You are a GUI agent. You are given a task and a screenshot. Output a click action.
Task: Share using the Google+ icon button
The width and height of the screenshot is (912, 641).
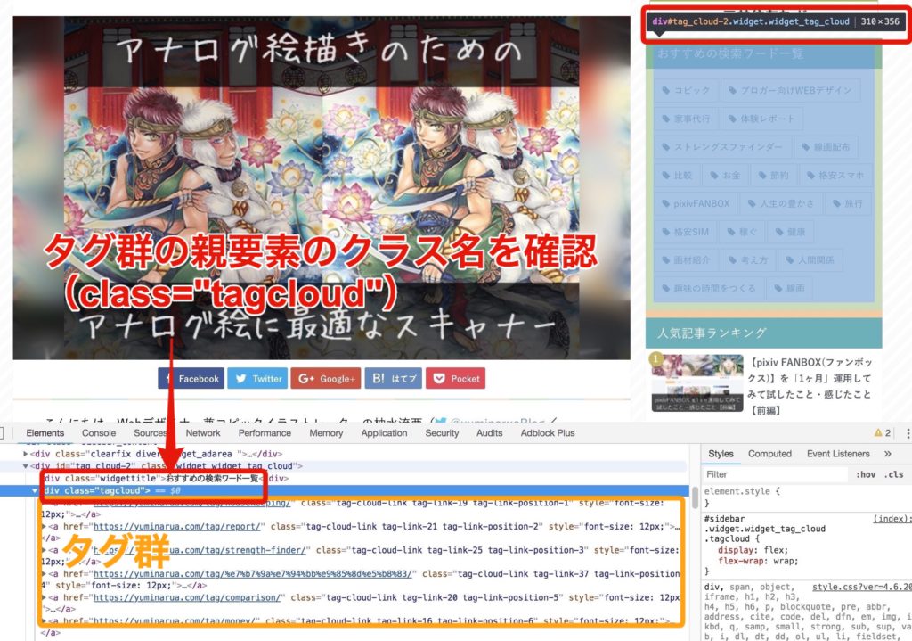[x=304, y=378]
